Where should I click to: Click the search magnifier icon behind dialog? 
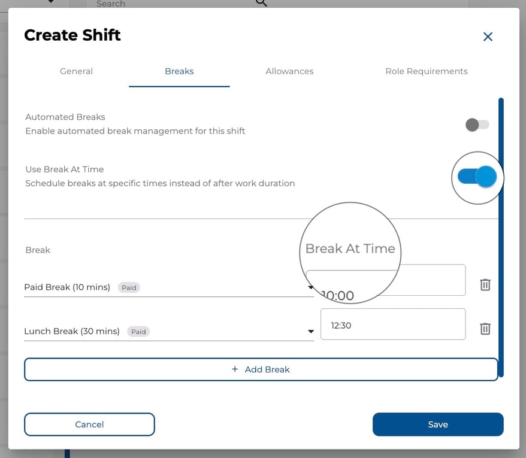pos(261,4)
